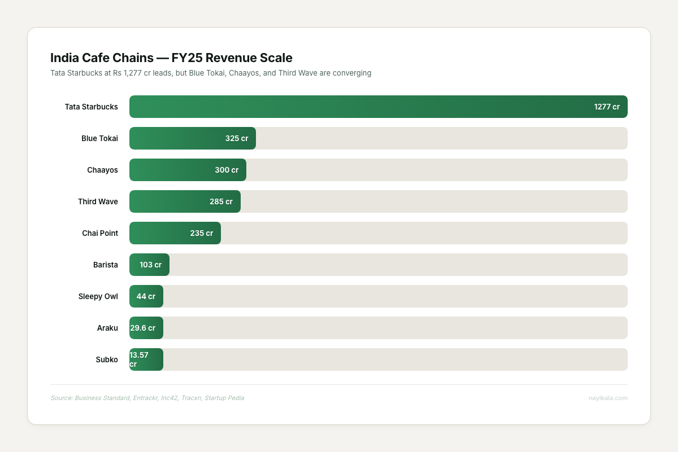Click the chart title text
The height and width of the screenshot is (452, 678).
(171, 58)
